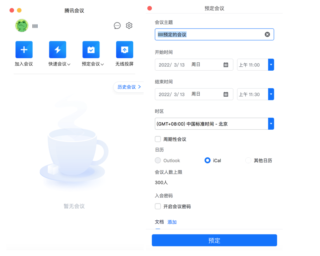Open the start date calendar picker icon
The image size is (320, 256).
(x=226, y=64)
